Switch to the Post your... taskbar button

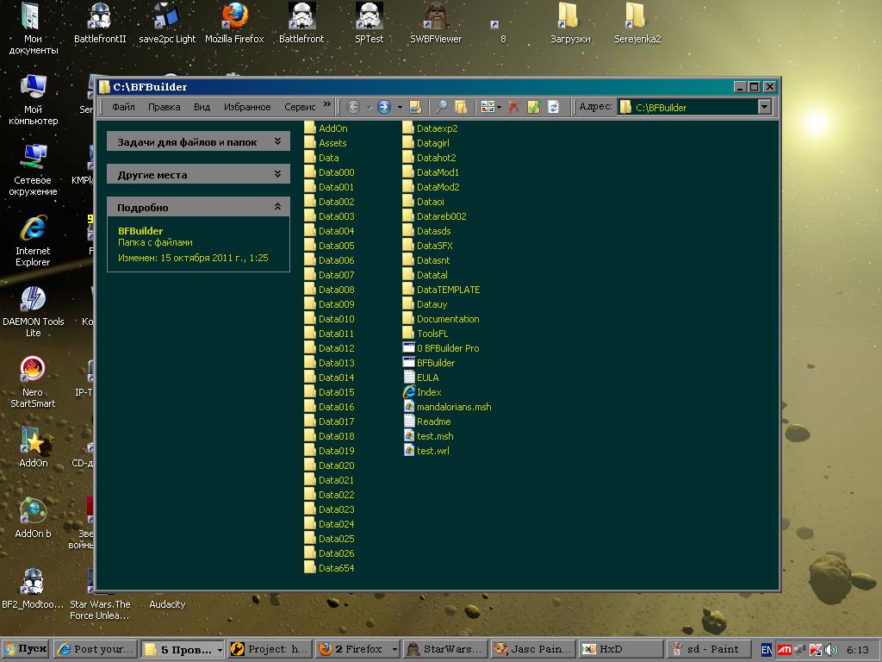[x=96, y=649]
